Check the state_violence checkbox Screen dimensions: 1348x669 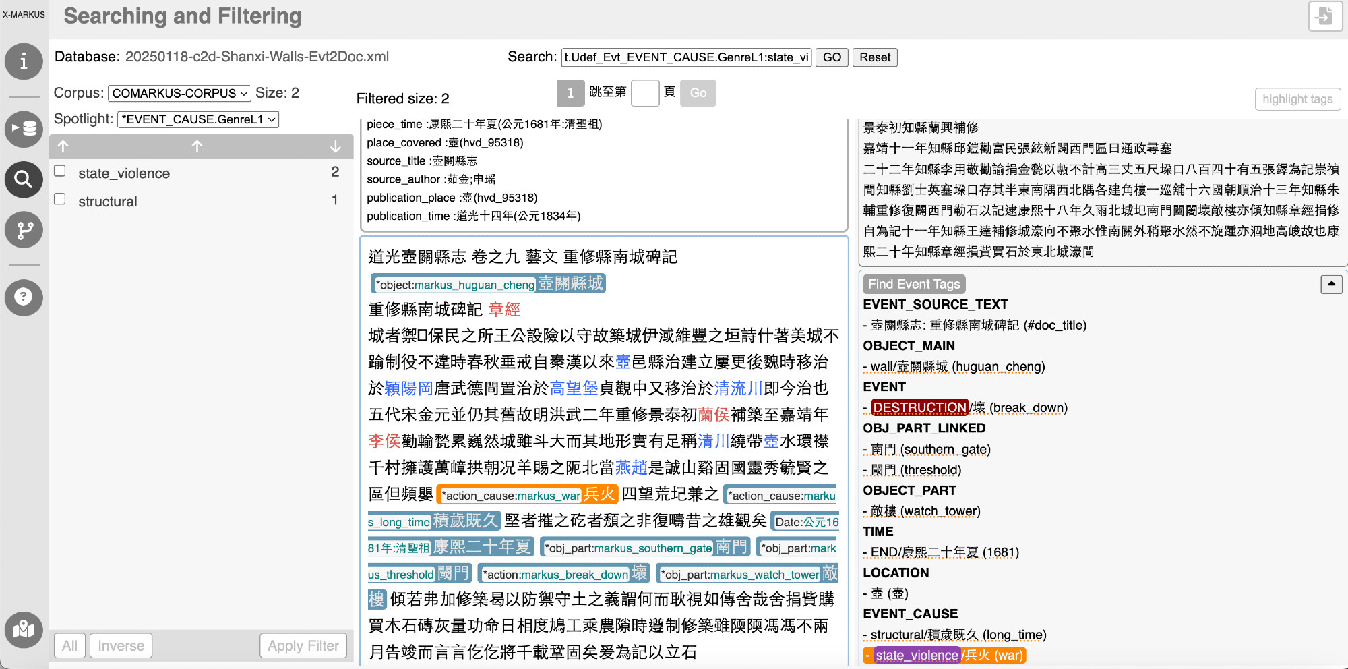pos(60,171)
